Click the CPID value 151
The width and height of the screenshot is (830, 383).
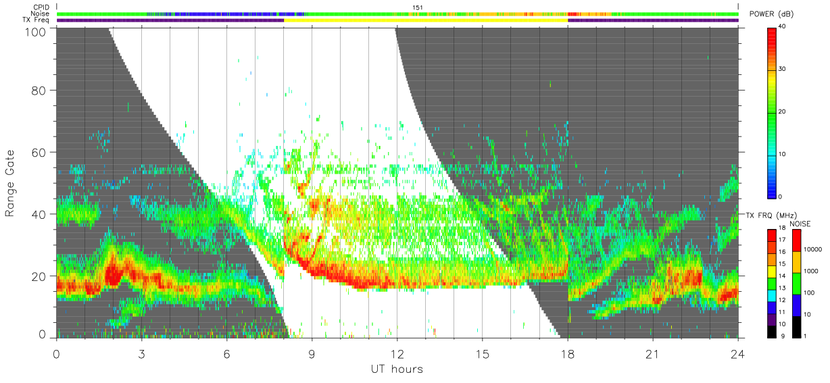coord(418,7)
